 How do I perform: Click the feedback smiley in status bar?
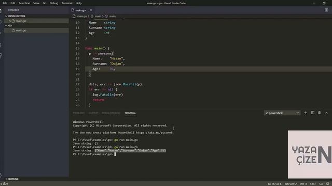pyautogui.click(x=328, y=184)
